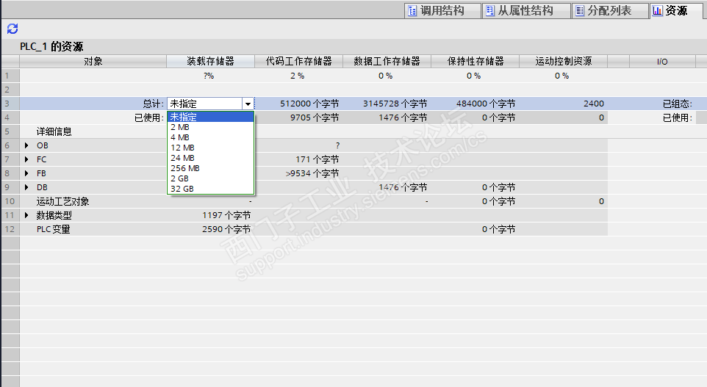Screen dimensions: 707x387
Task: Click the 2 % code memory cell
Action: coord(297,76)
